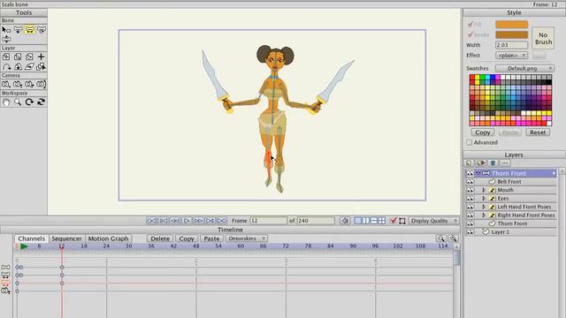Switch to the Sequencer tab
Viewport: 566px width, 318px height.
tap(66, 238)
